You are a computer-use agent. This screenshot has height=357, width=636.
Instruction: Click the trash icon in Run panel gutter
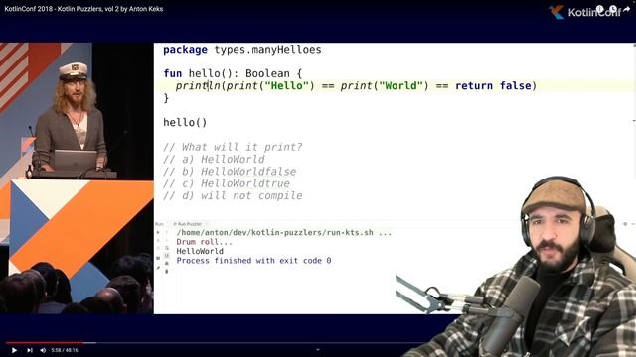pyautogui.click(x=167, y=271)
